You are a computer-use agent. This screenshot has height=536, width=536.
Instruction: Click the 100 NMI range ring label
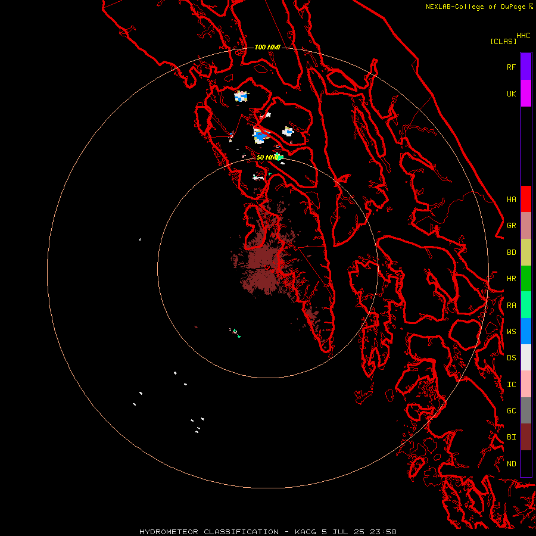[x=267, y=47]
